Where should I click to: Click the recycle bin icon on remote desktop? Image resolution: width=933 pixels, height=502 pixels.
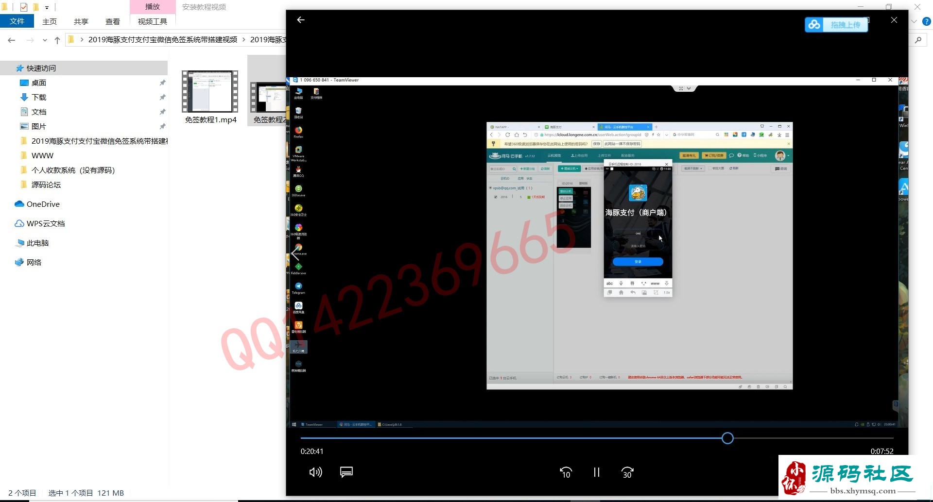(298, 113)
